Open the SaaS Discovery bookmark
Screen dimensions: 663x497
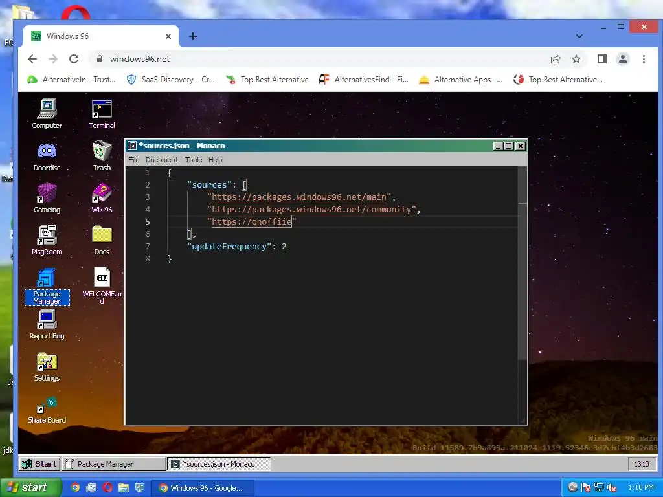click(x=171, y=80)
